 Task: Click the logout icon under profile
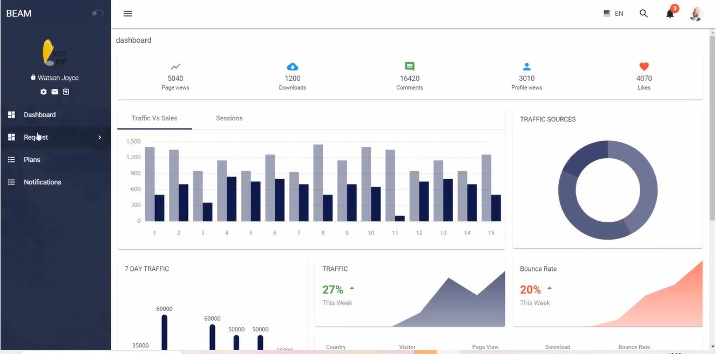(66, 92)
